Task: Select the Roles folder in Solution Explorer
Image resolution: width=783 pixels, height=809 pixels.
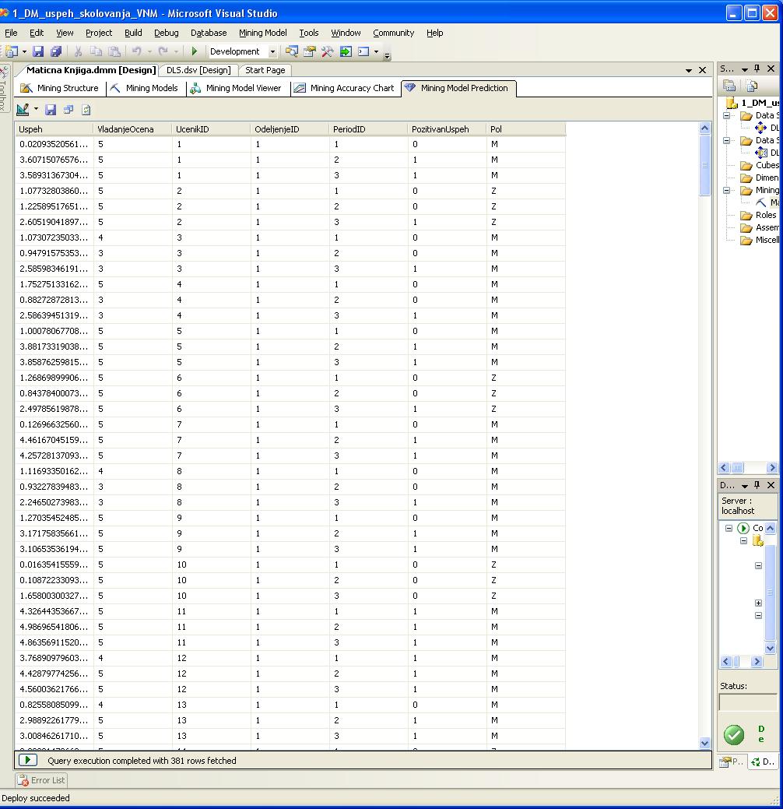Action: point(758,215)
